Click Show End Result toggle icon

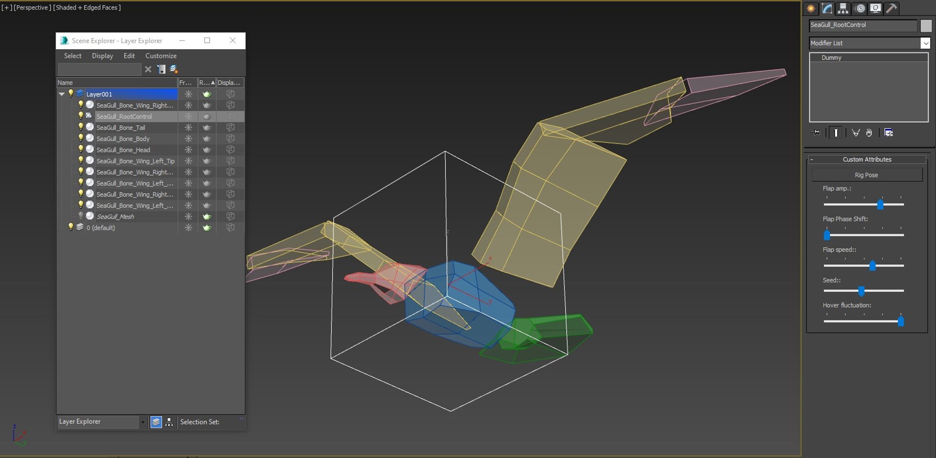836,133
